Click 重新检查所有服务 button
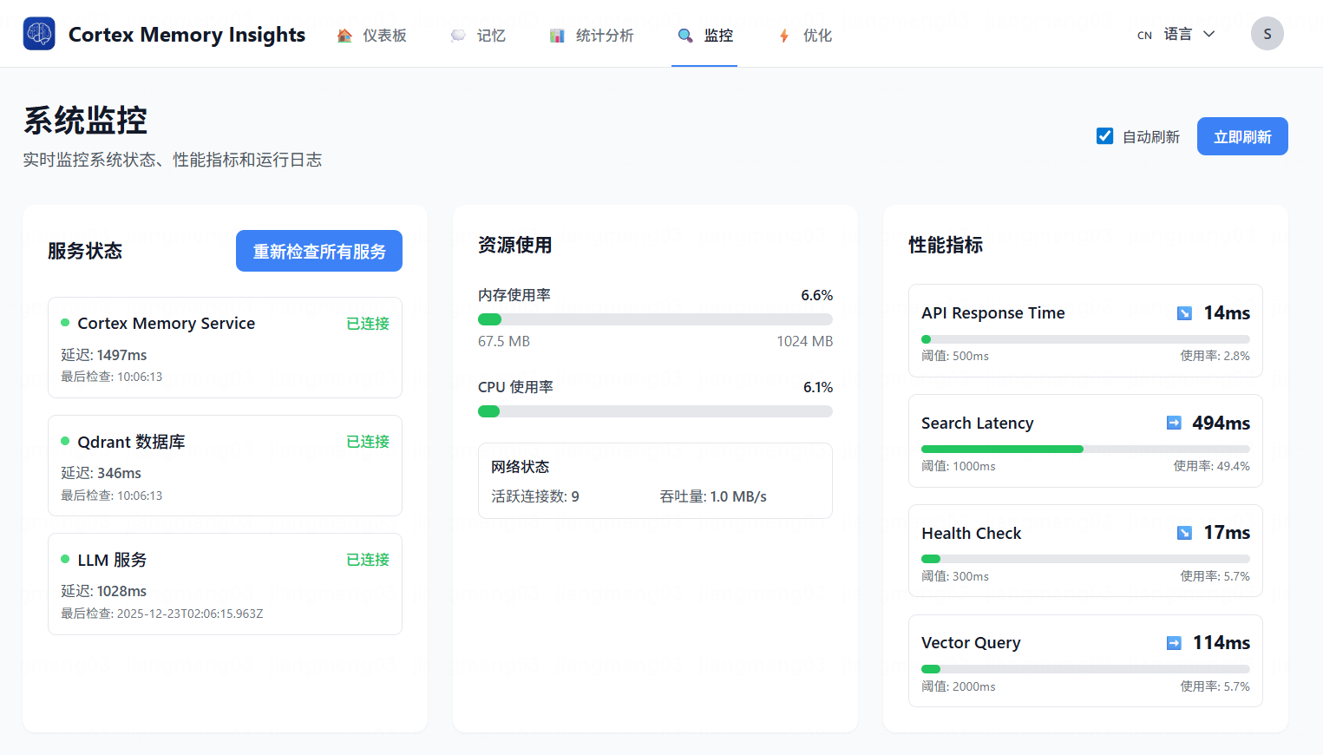The height and width of the screenshot is (755, 1323). tap(318, 250)
